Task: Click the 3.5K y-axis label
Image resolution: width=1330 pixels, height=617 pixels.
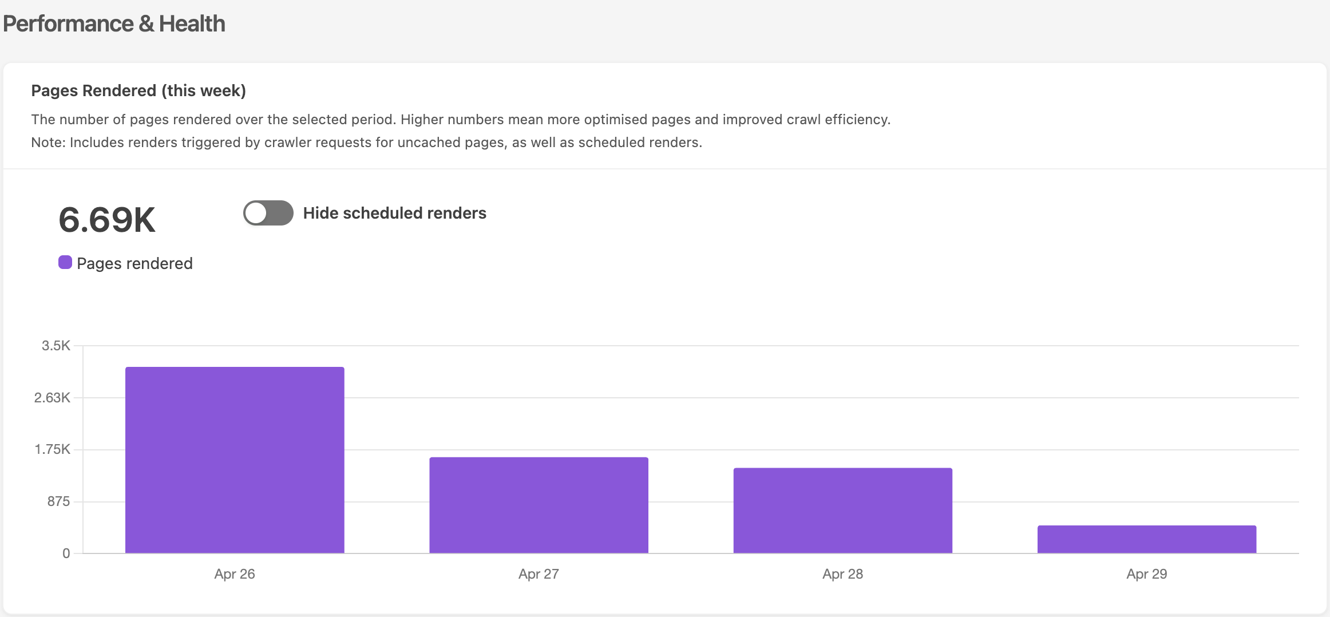Action: 56,346
